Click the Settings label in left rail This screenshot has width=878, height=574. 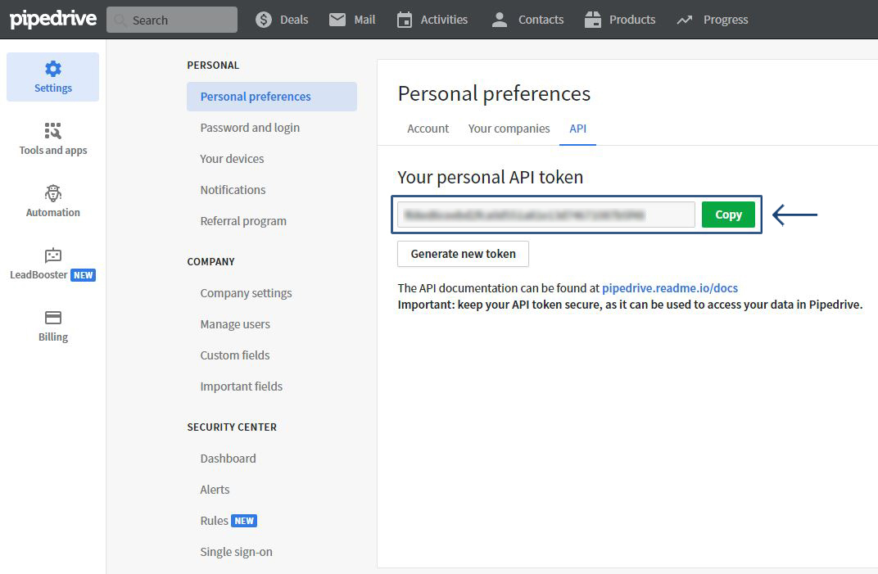(53, 88)
